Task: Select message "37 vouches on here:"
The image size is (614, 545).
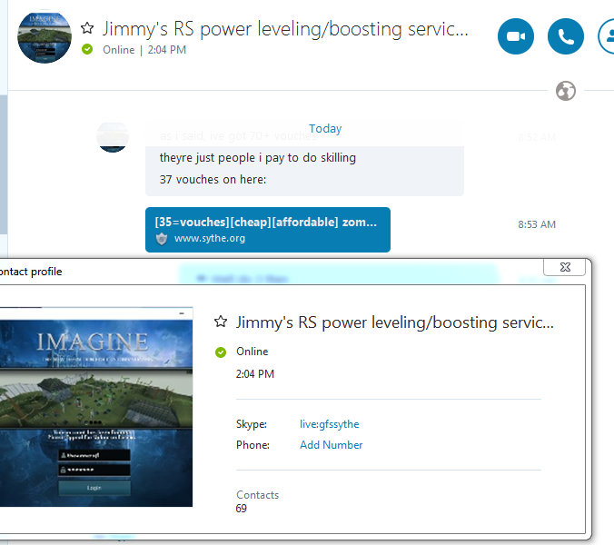Action: [x=213, y=179]
